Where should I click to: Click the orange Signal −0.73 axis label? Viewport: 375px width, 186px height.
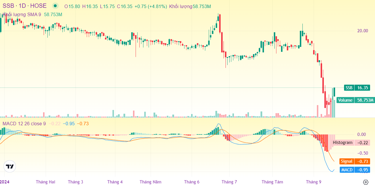click(x=354, y=161)
